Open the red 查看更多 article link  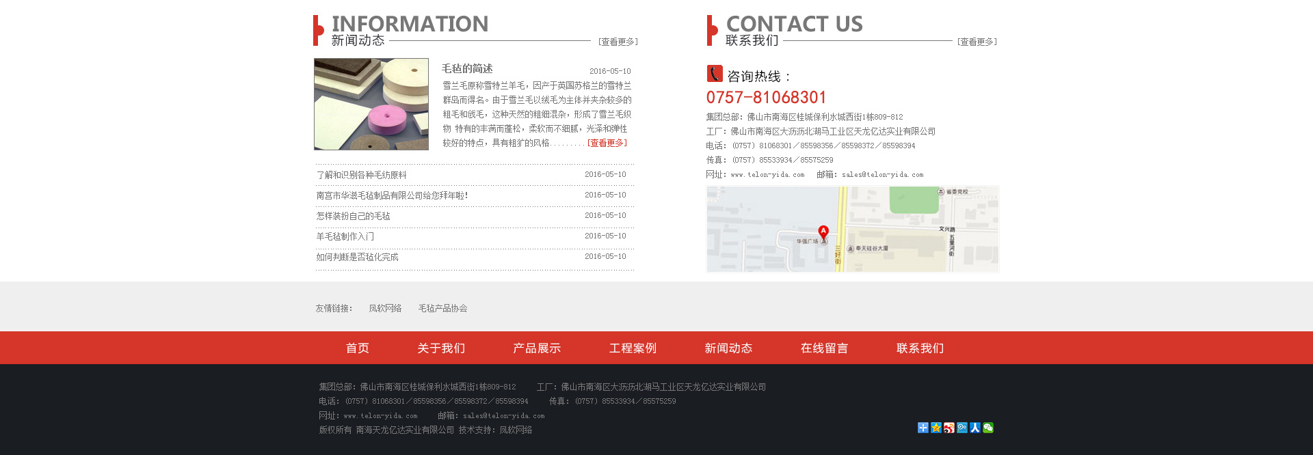[607, 143]
